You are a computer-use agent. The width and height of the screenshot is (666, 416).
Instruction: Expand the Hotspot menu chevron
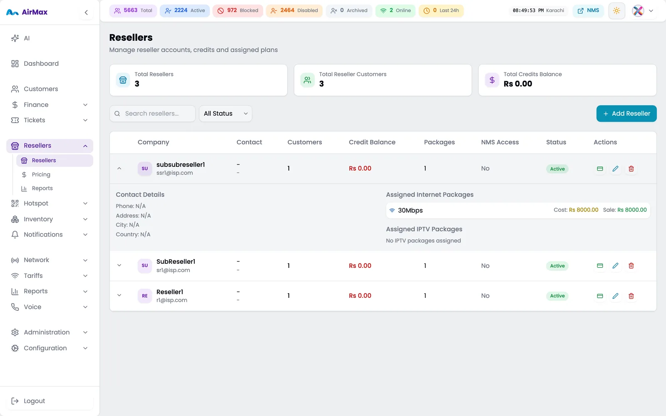[x=85, y=203]
